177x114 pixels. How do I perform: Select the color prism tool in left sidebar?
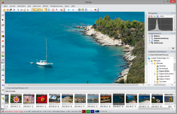[x=3, y=31]
